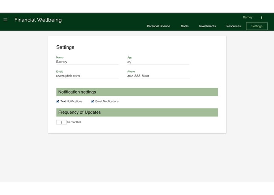Go to the Personal Finance tab
Viewport: 274px width, 195px height.
(158, 26)
